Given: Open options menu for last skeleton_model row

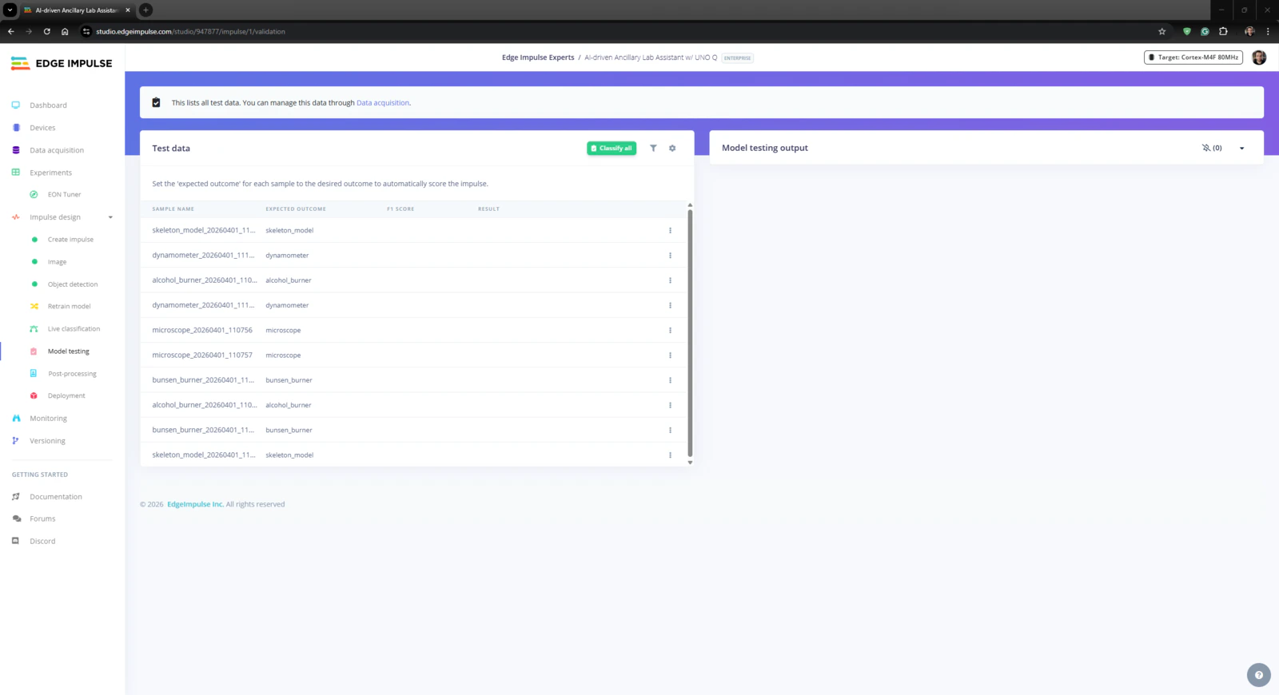Looking at the screenshot, I should click(670, 455).
